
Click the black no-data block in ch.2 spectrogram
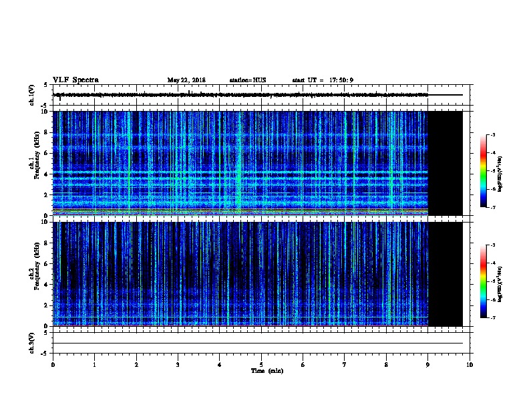[x=446, y=274]
